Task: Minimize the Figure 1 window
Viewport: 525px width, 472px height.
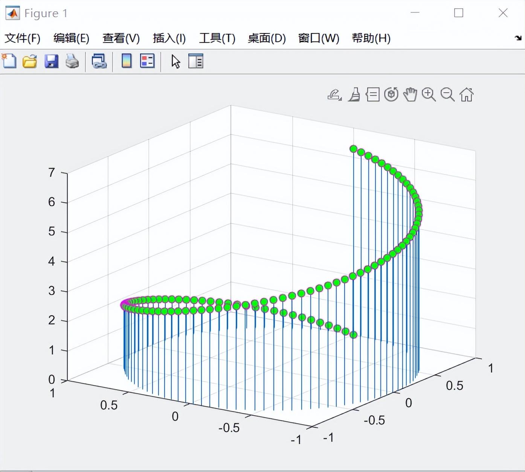Action: coord(415,13)
